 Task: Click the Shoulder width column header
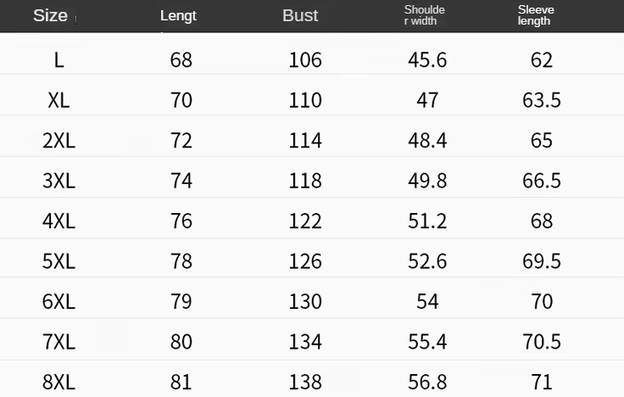pyautogui.click(x=424, y=15)
